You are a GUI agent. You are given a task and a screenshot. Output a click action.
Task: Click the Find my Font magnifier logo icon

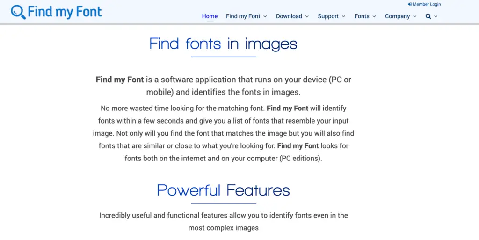click(18, 12)
